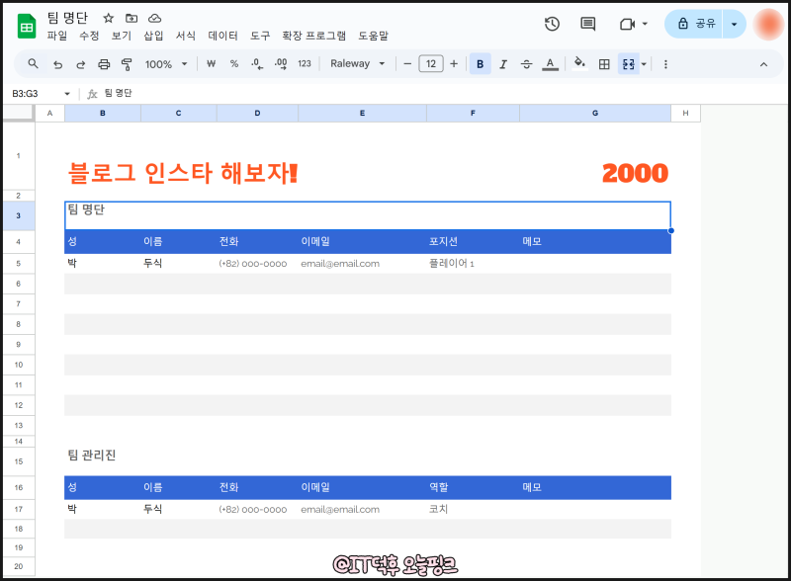Screen dimensions: 791x581
Task: Toggle bold formatting
Action: pyautogui.click(x=481, y=63)
